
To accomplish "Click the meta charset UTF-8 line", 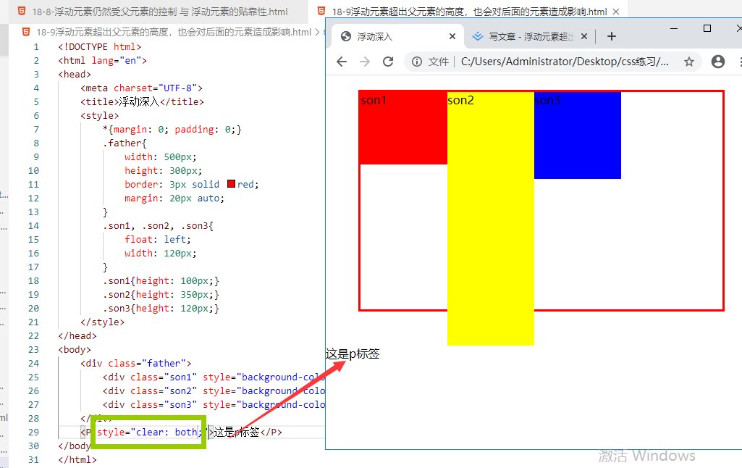I will click(x=141, y=88).
